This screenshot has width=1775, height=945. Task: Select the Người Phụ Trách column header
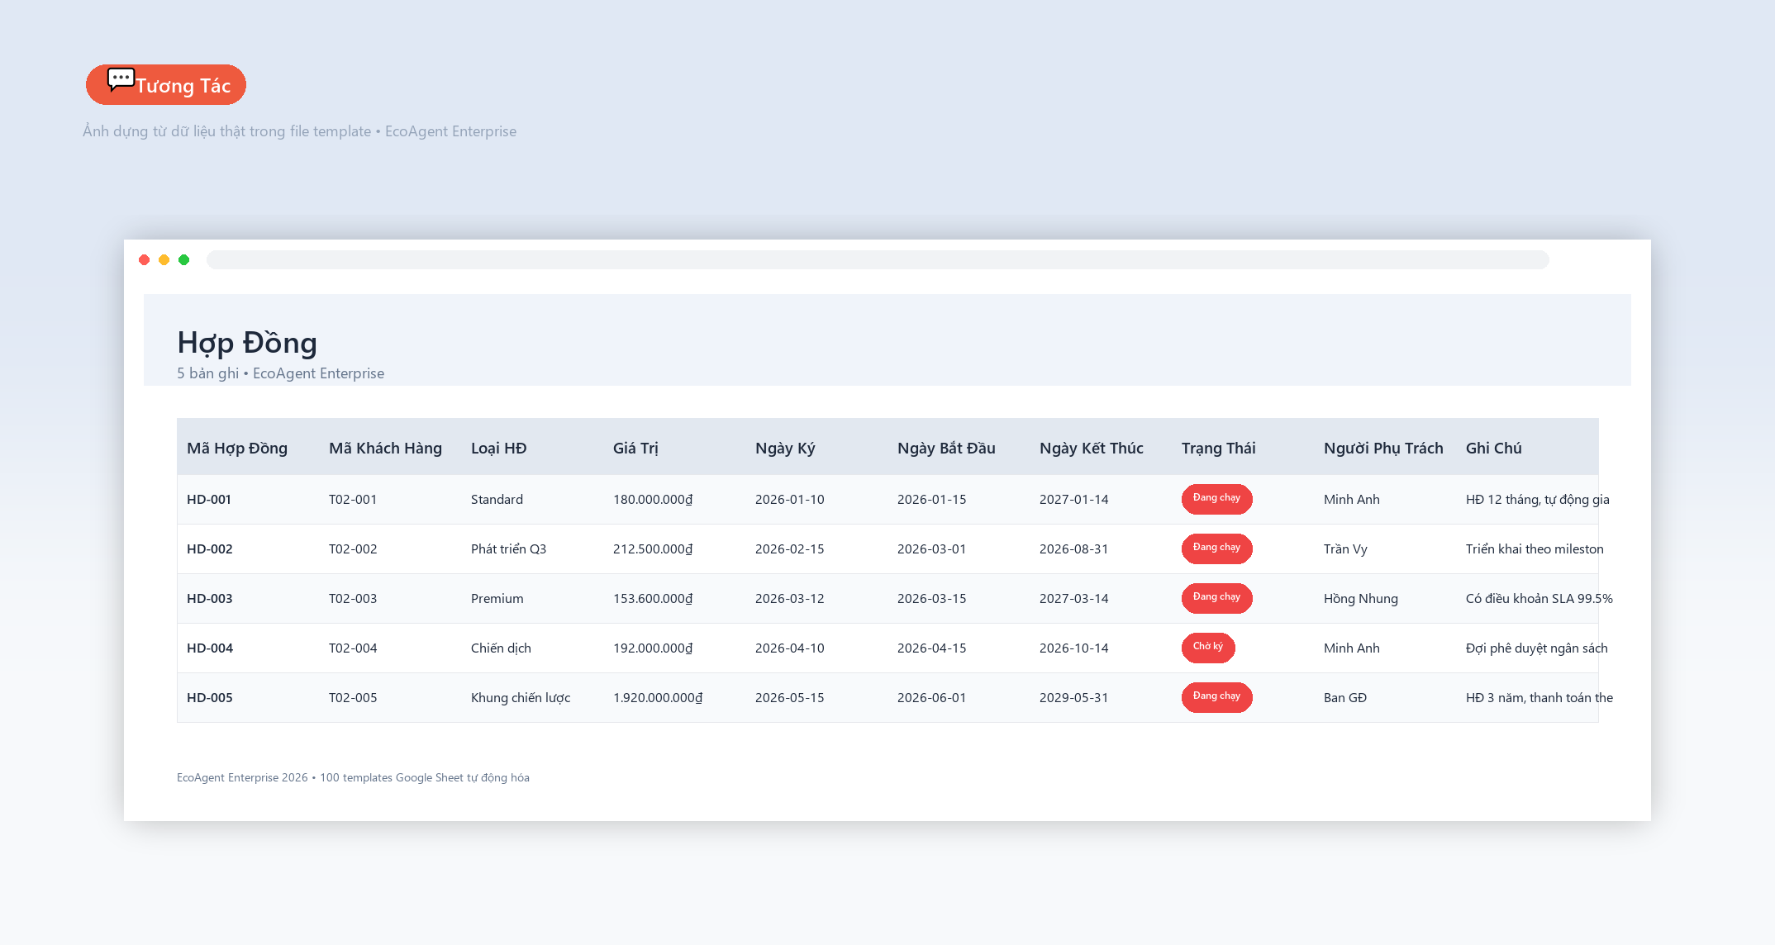point(1383,449)
